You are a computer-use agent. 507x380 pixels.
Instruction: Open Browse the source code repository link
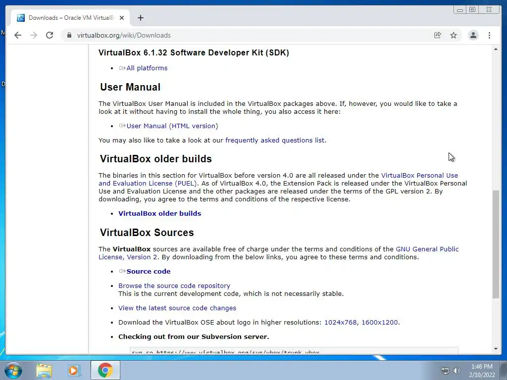click(174, 285)
